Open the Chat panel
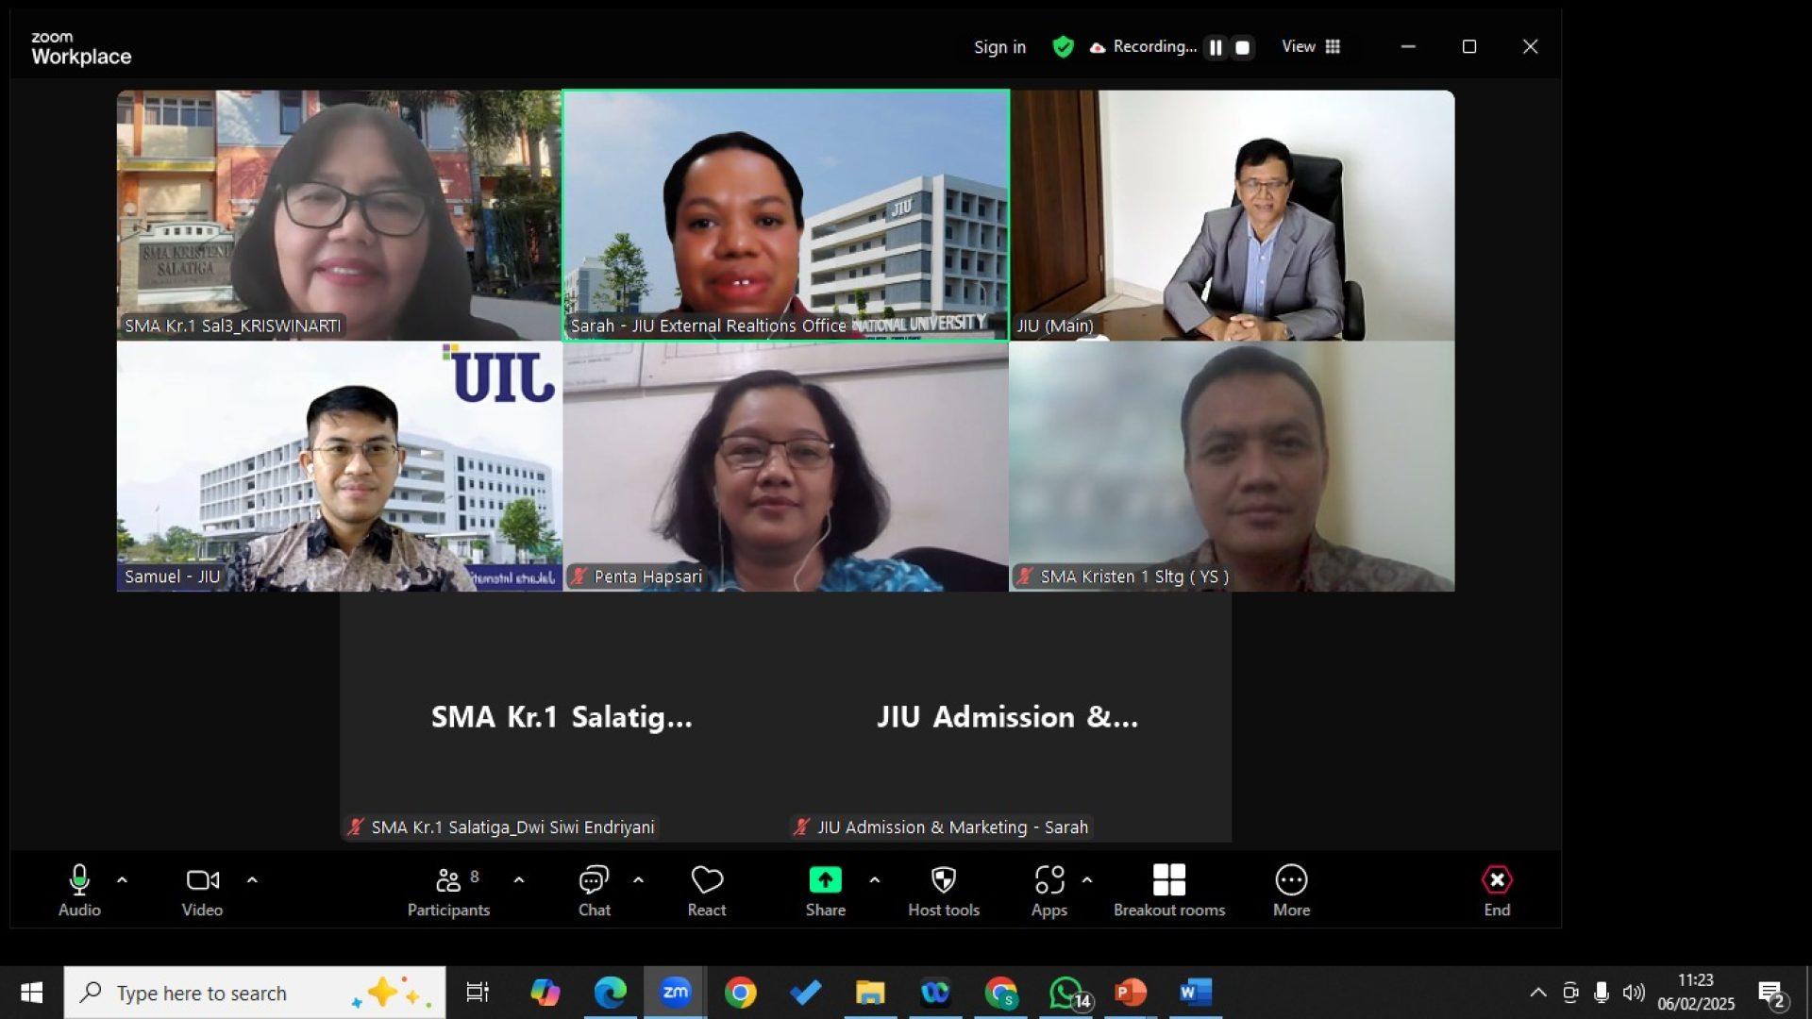 point(594,890)
